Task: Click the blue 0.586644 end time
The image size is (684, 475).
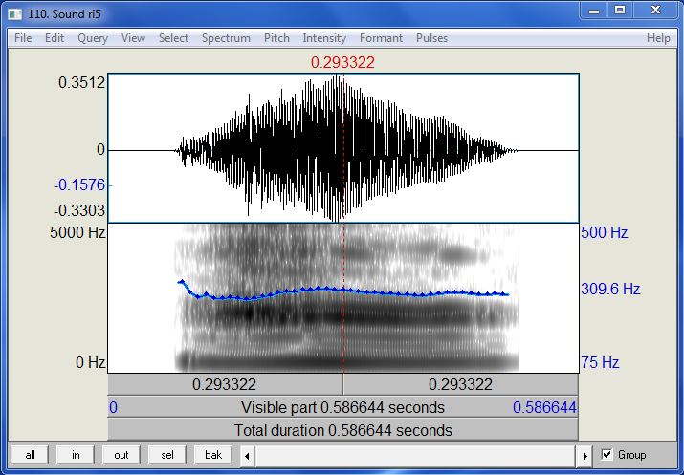Action: (x=544, y=407)
